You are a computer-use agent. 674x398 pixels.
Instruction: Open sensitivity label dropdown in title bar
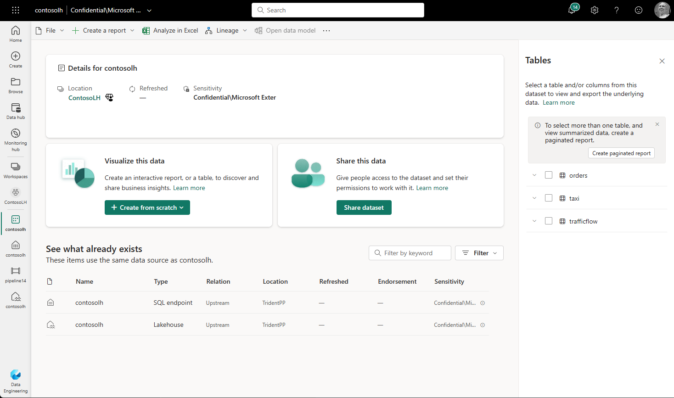[x=149, y=10]
